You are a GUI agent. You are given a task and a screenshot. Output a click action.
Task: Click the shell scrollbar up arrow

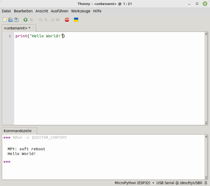point(206,136)
